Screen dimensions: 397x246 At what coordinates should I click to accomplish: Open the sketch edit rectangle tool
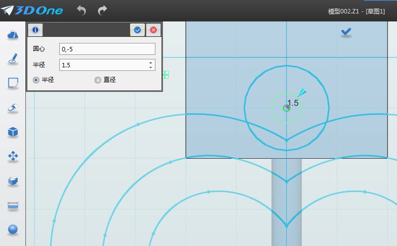tap(13, 83)
